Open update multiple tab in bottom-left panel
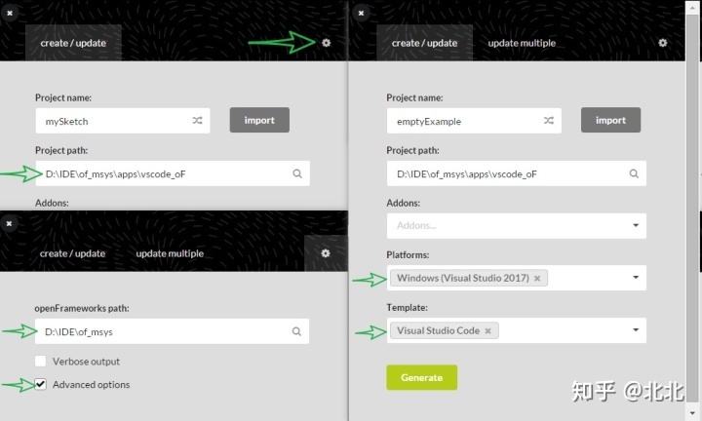This screenshot has height=421, width=702. [x=170, y=253]
